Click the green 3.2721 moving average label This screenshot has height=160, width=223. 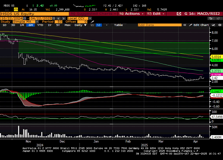click(216, 71)
